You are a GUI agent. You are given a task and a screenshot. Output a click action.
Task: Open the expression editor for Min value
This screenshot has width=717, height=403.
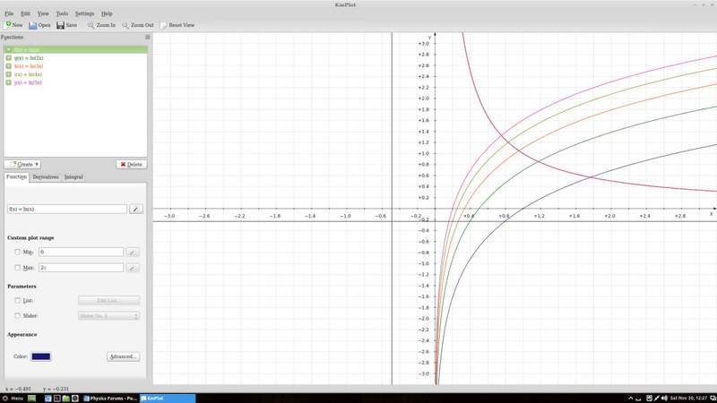point(133,253)
